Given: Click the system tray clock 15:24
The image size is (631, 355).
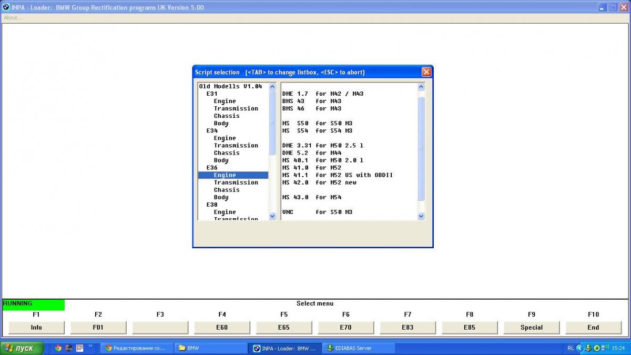Looking at the screenshot, I should pos(618,348).
